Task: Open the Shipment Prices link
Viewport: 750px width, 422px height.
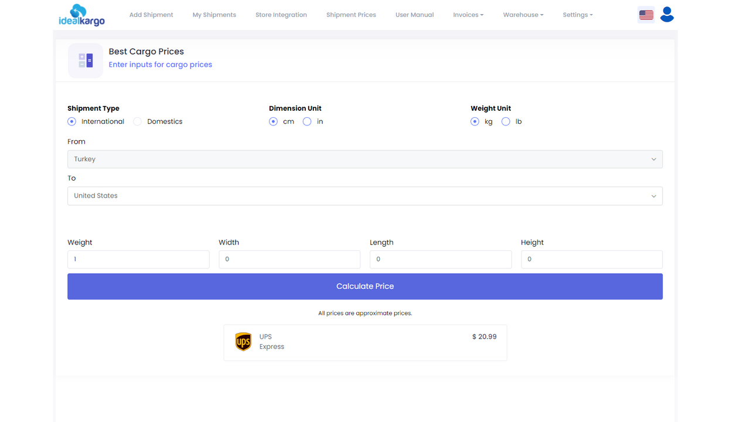Action: coord(351,15)
